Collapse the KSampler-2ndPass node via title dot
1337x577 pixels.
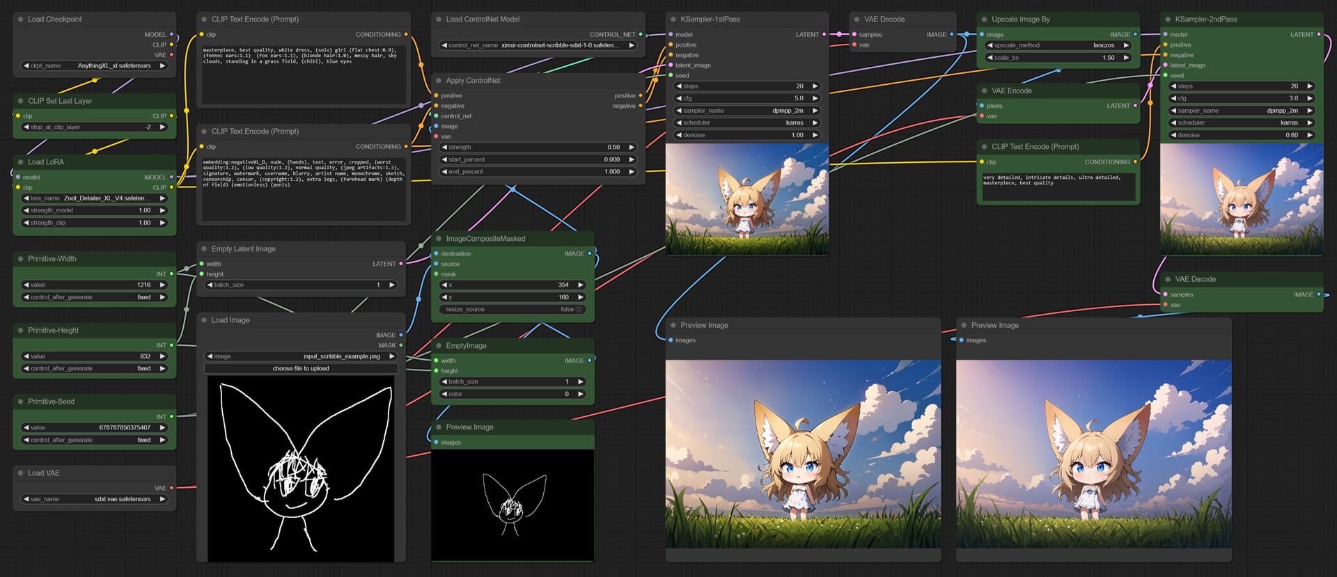click(x=1168, y=19)
